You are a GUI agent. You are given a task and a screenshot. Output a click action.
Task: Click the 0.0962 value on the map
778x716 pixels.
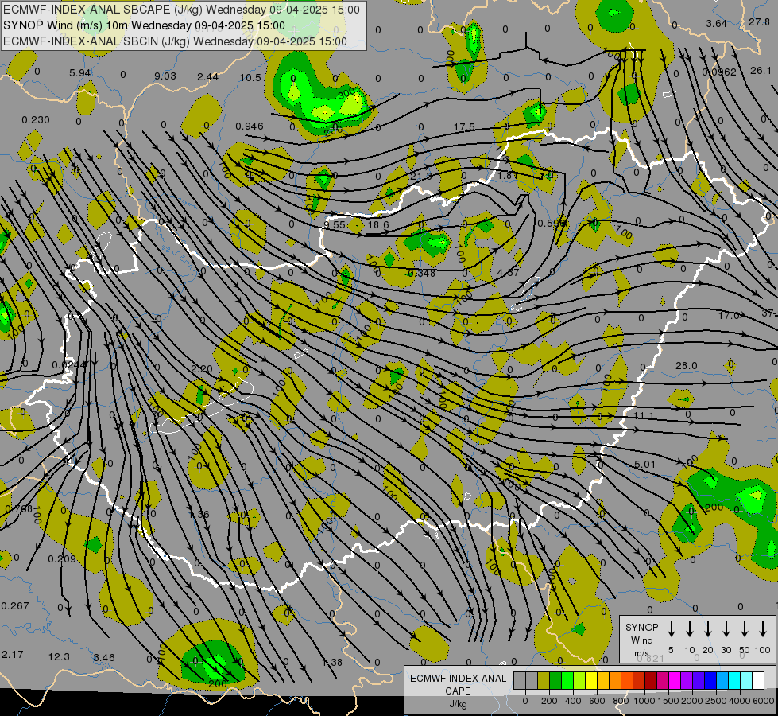point(719,72)
